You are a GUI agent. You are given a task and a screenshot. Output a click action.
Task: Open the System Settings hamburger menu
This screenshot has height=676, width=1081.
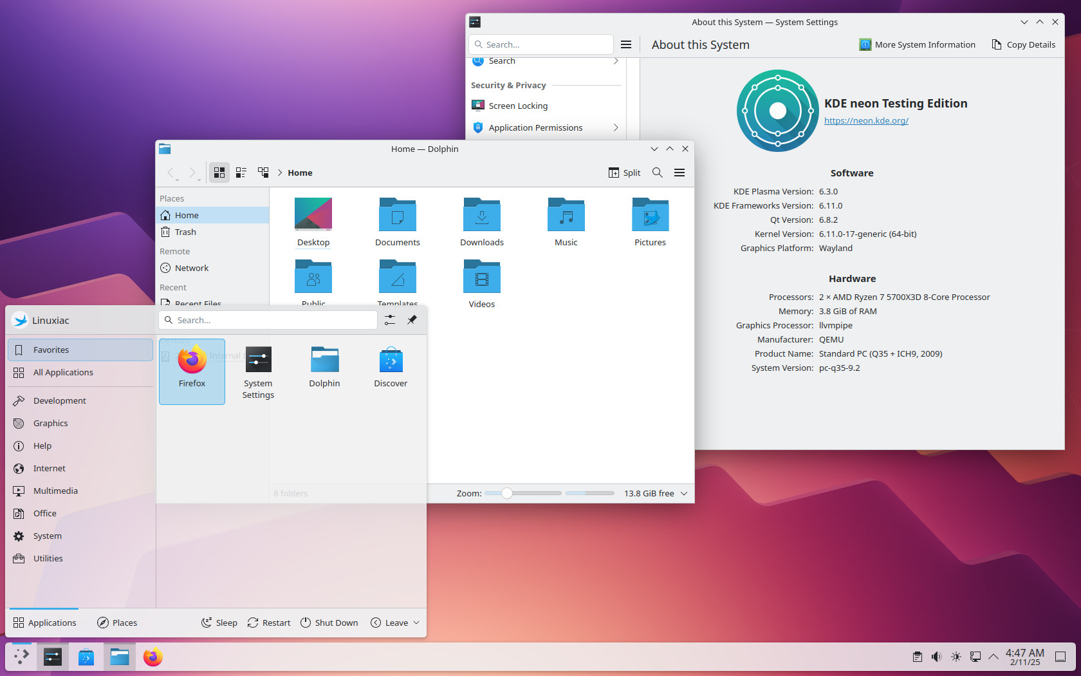[x=626, y=44]
